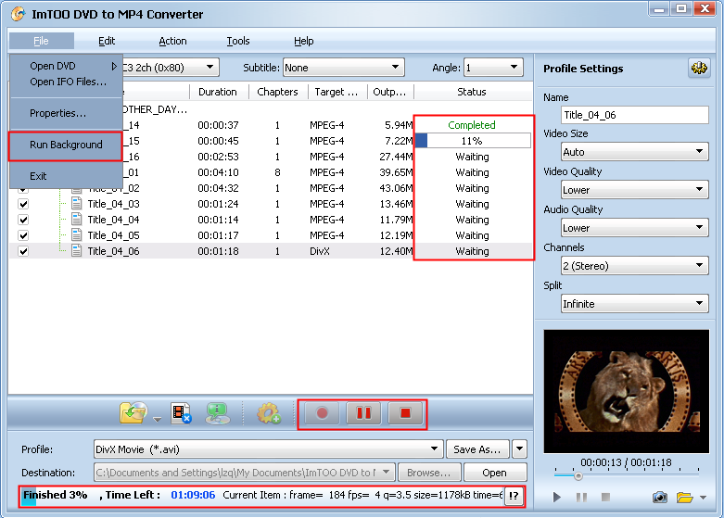724x518 pixels.
Task: Stop the conversion with the stop button
Action: pos(405,412)
